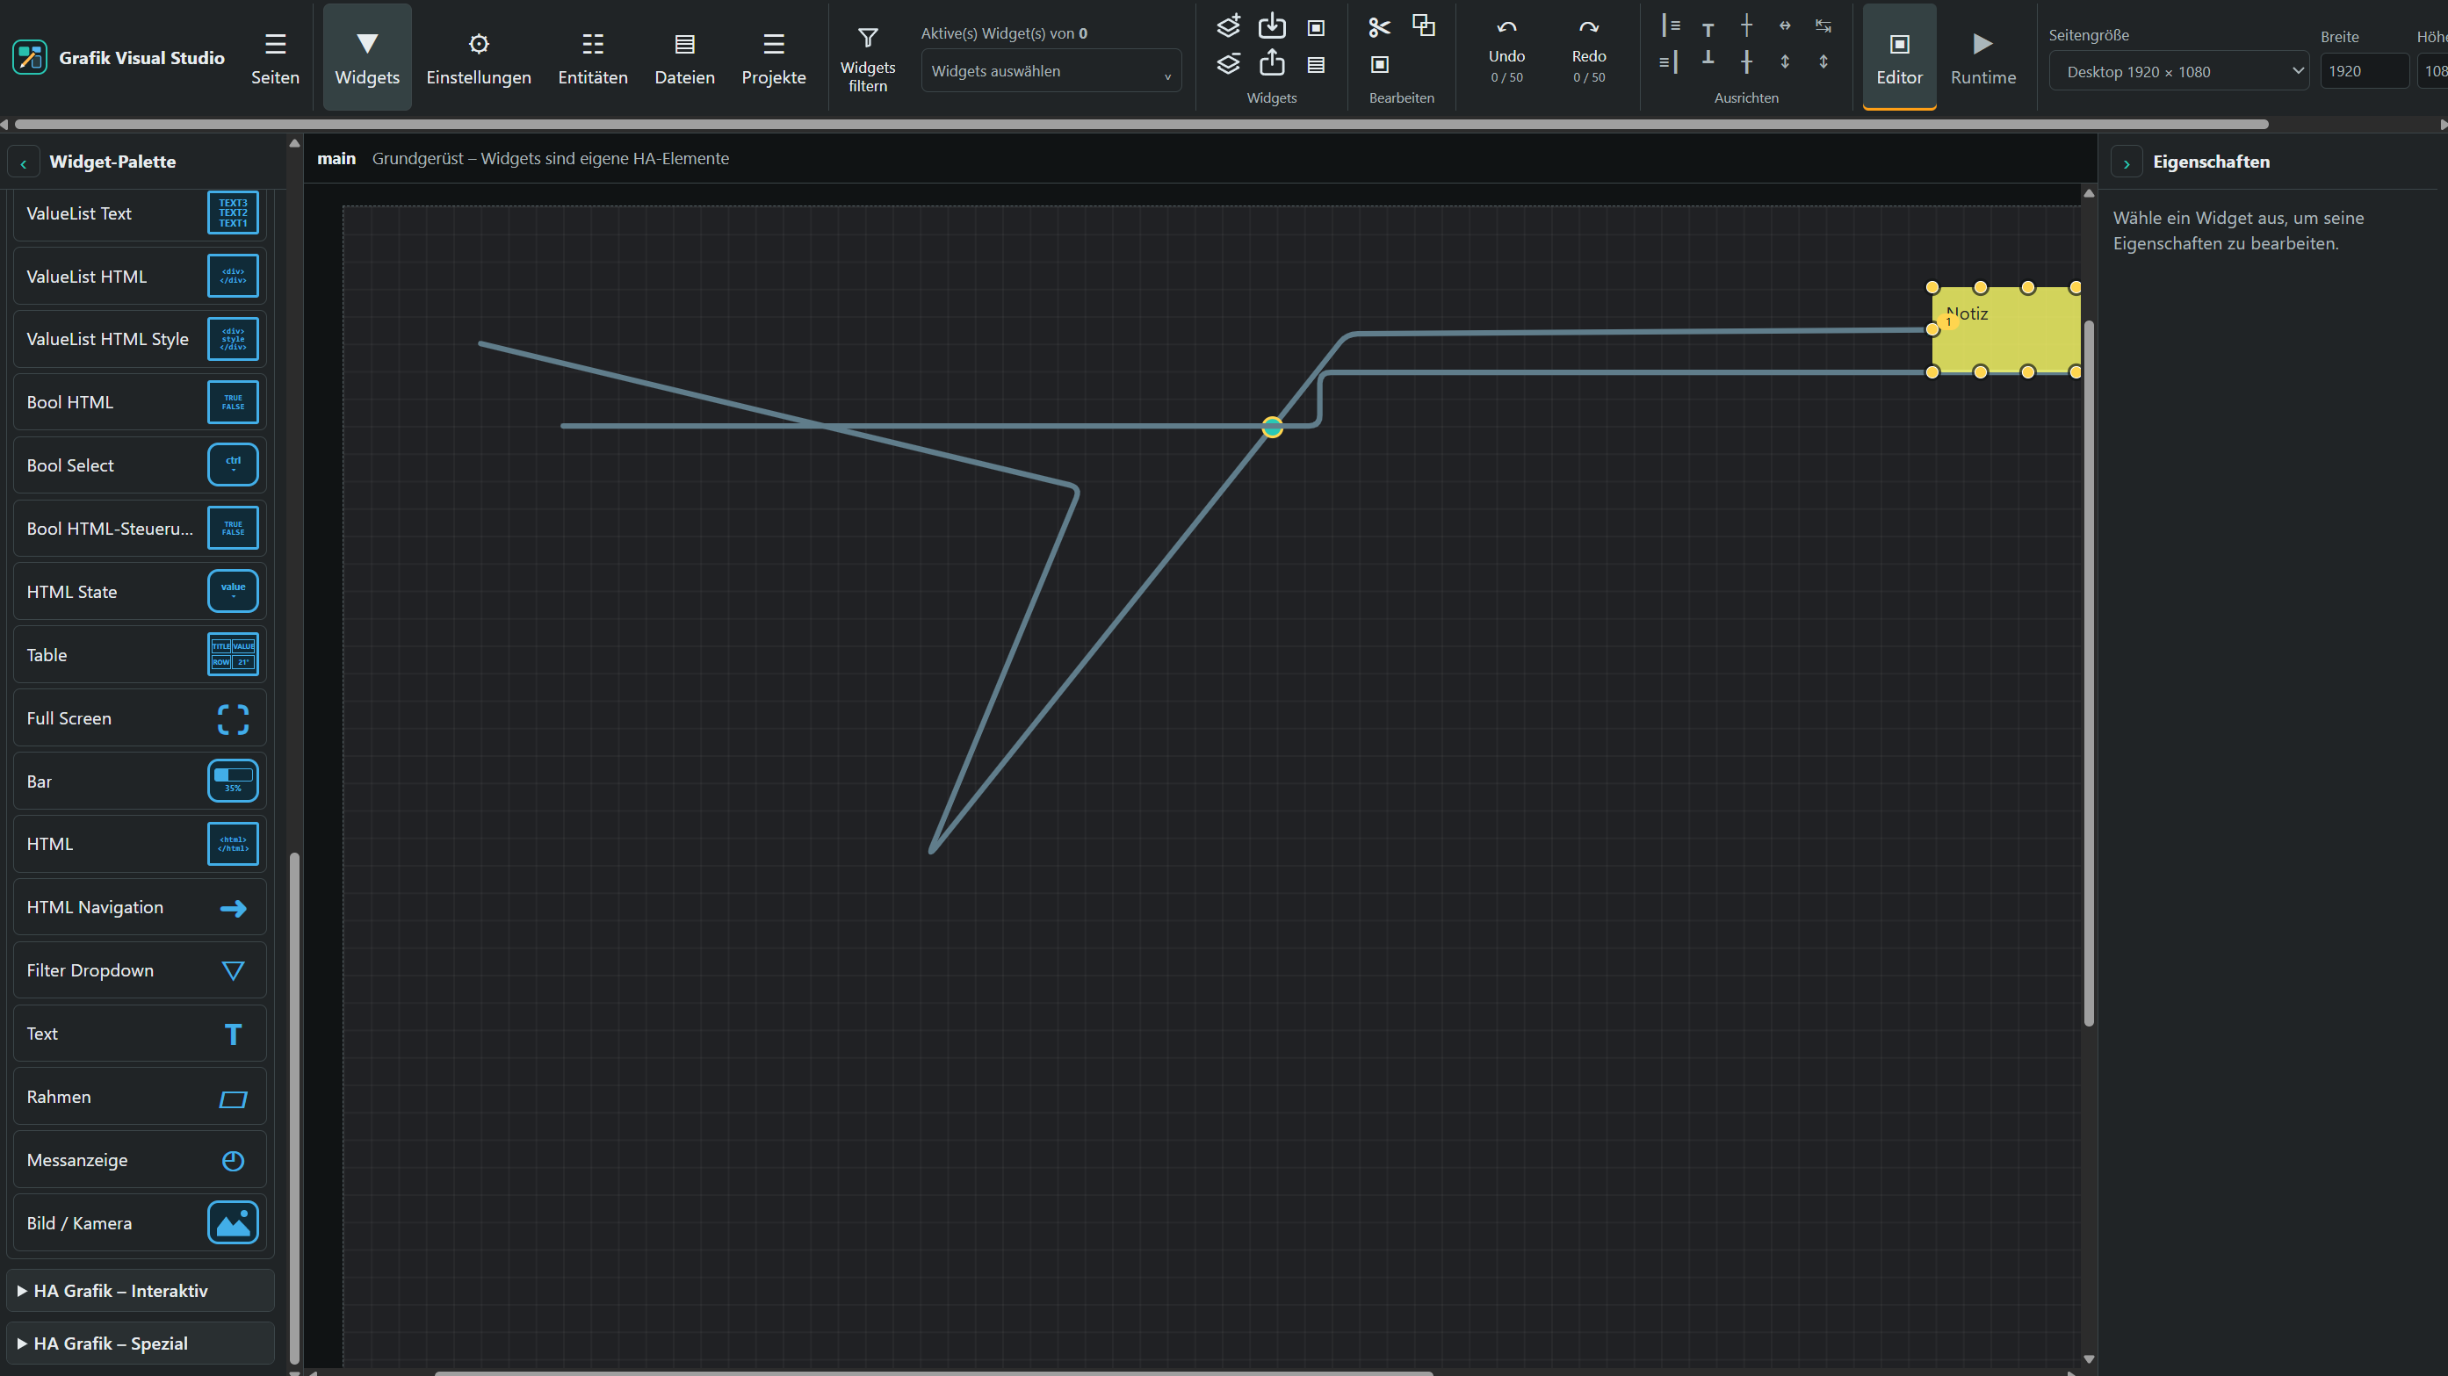Image resolution: width=2448 pixels, height=1376 pixels.
Task: Click the Undo arrow
Action: click(1506, 27)
